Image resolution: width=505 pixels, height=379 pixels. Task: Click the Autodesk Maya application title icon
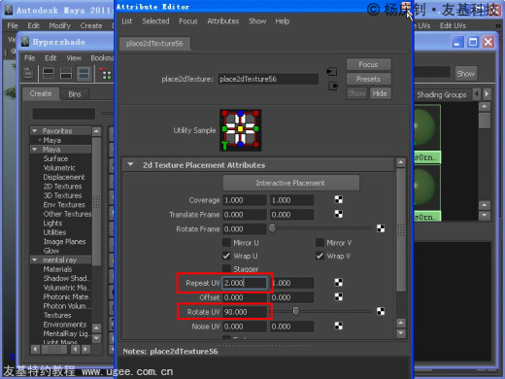pos(9,10)
